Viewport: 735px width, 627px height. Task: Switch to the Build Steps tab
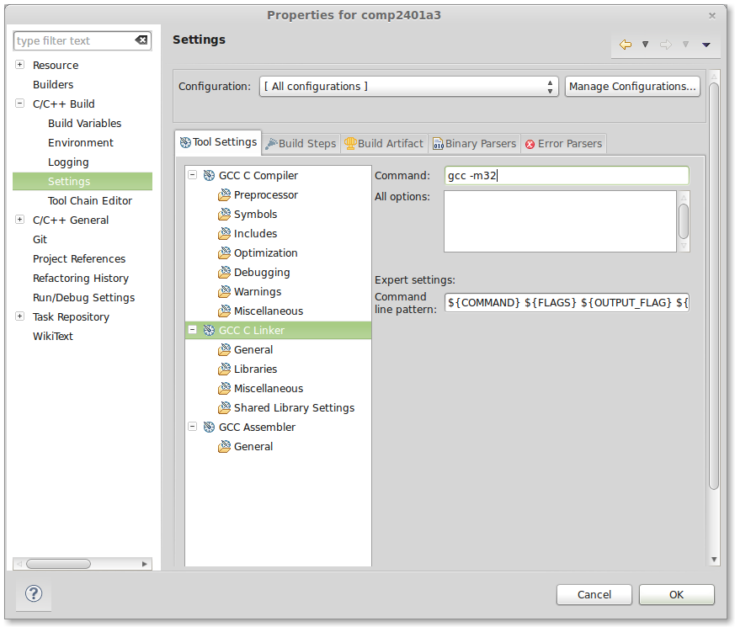pos(301,144)
